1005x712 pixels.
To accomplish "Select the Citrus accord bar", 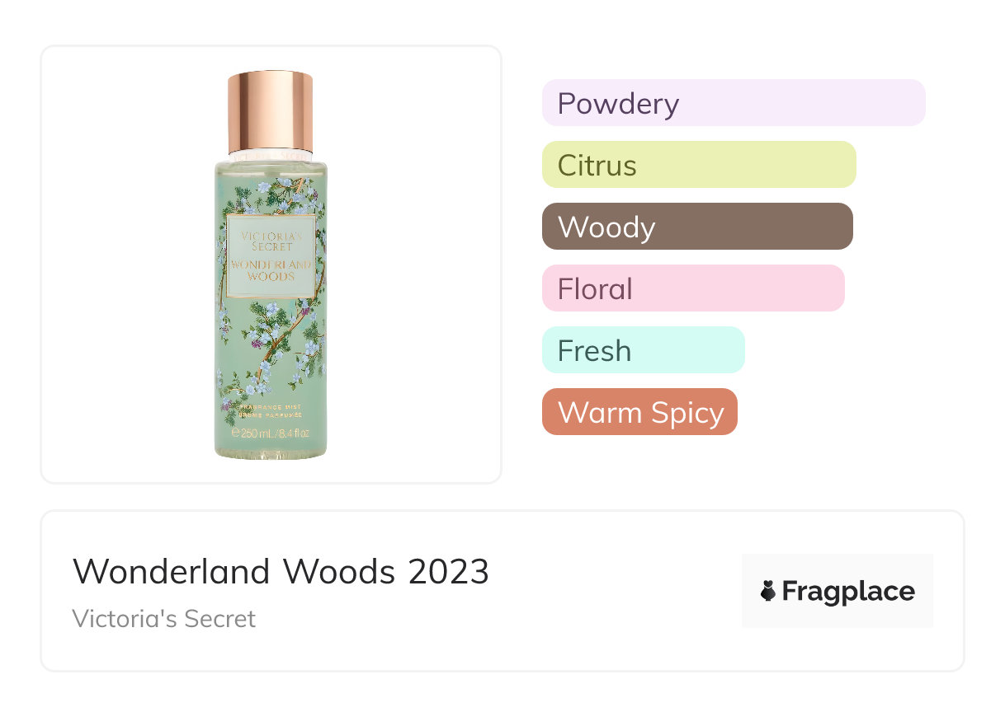I will 699,165.
